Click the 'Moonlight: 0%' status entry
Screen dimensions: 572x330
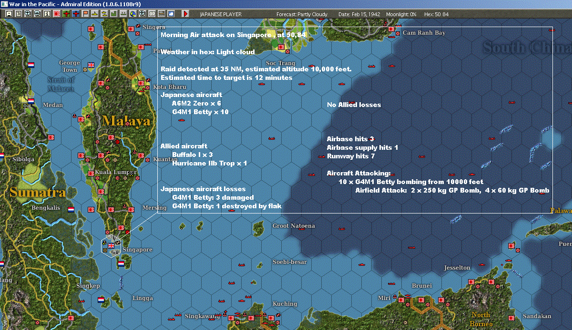click(401, 14)
